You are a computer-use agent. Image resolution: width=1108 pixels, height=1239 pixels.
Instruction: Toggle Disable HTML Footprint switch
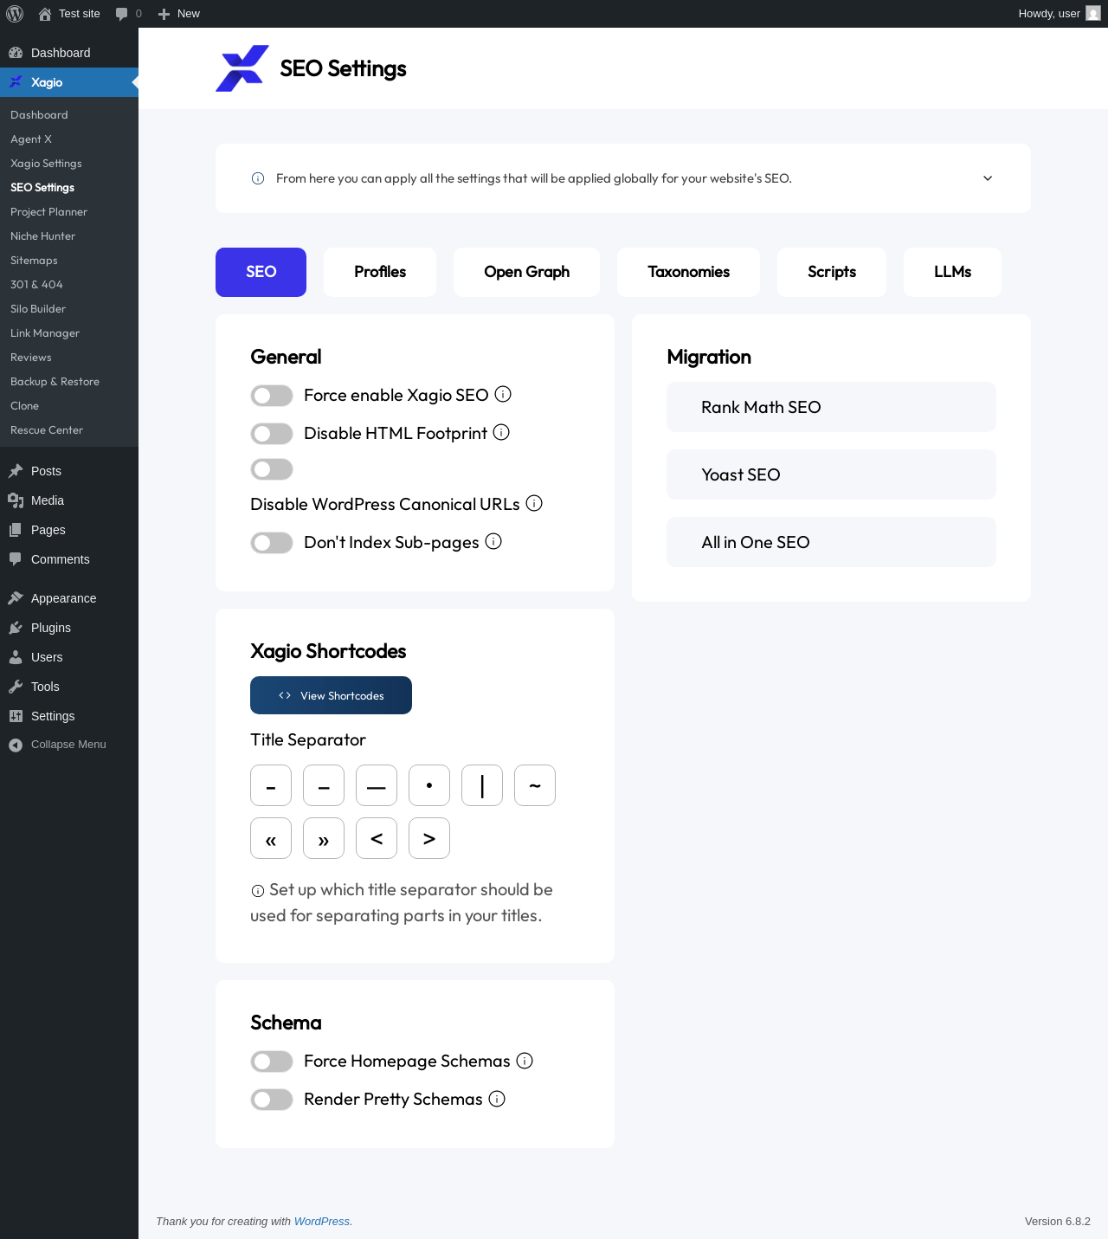click(x=272, y=434)
